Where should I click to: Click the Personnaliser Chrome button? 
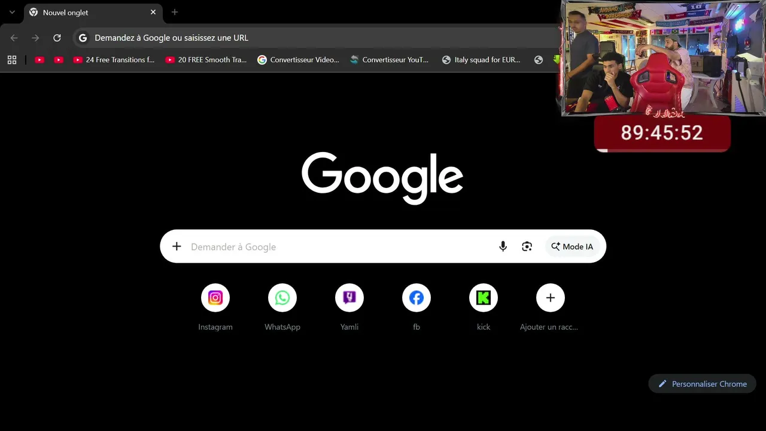(x=703, y=384)
